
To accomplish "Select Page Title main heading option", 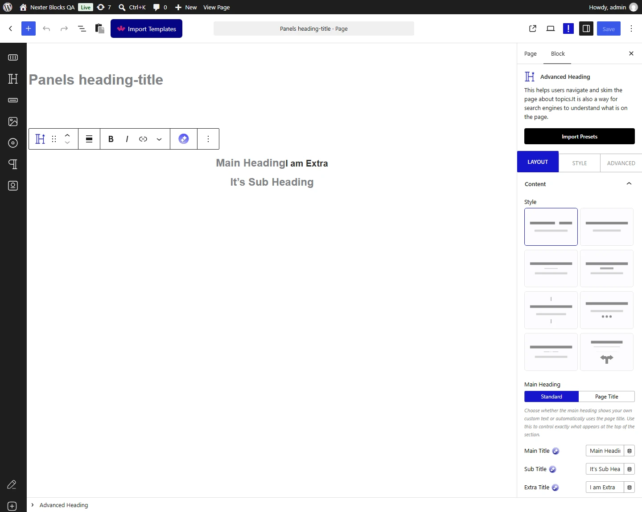I will click(x=607, y=397).
